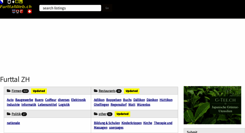Open the Buero subcategory link
245x133 pixels.
pos(39,100)
